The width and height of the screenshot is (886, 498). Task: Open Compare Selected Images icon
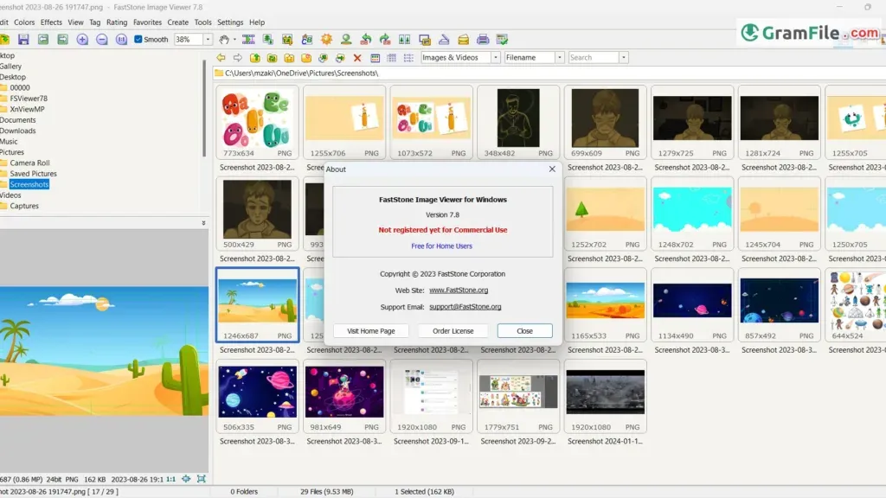tap(405, 40)
